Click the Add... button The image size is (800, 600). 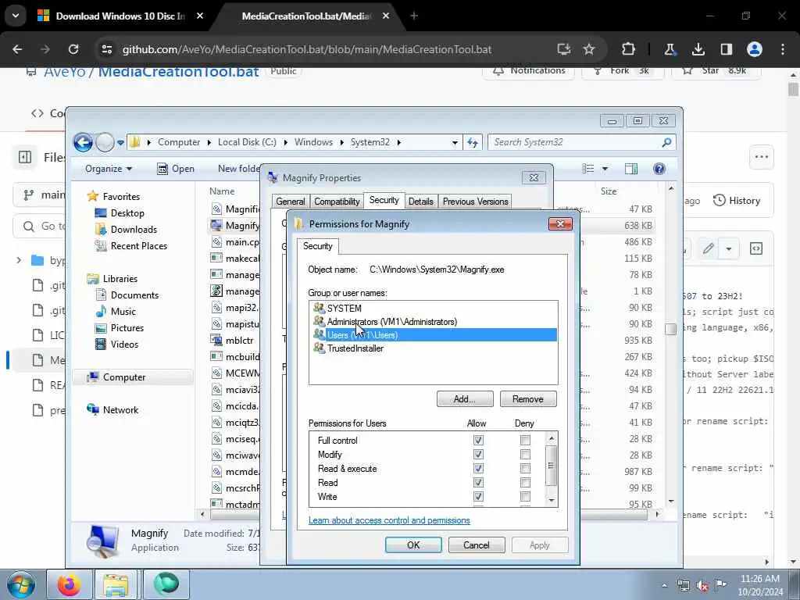[x=465, y=399]
